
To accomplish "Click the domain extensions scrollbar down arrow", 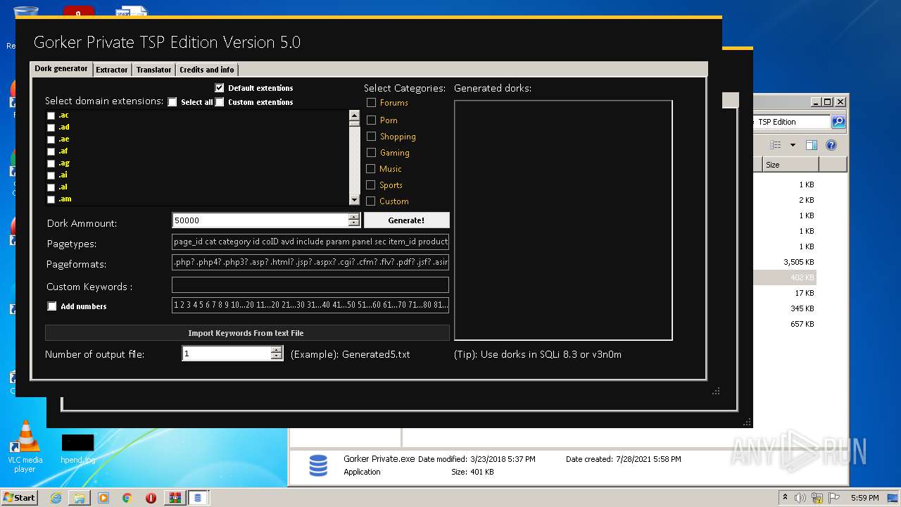I will tap(354, 200).
